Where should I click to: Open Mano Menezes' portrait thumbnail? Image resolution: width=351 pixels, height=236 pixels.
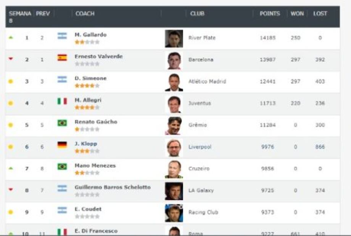174,169
